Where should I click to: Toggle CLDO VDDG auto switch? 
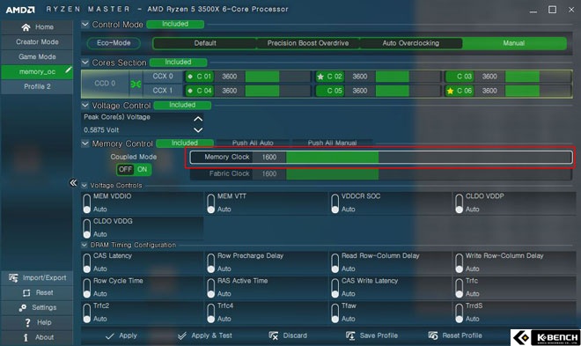[x=86, y=228]
